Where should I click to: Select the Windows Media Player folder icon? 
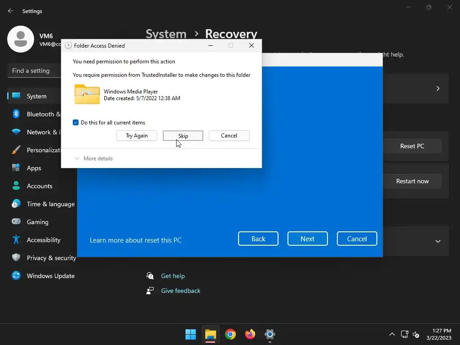[x=87, y=94]
